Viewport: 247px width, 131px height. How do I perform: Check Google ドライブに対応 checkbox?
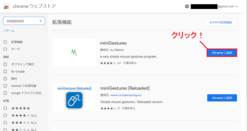[x=5, y=93]
